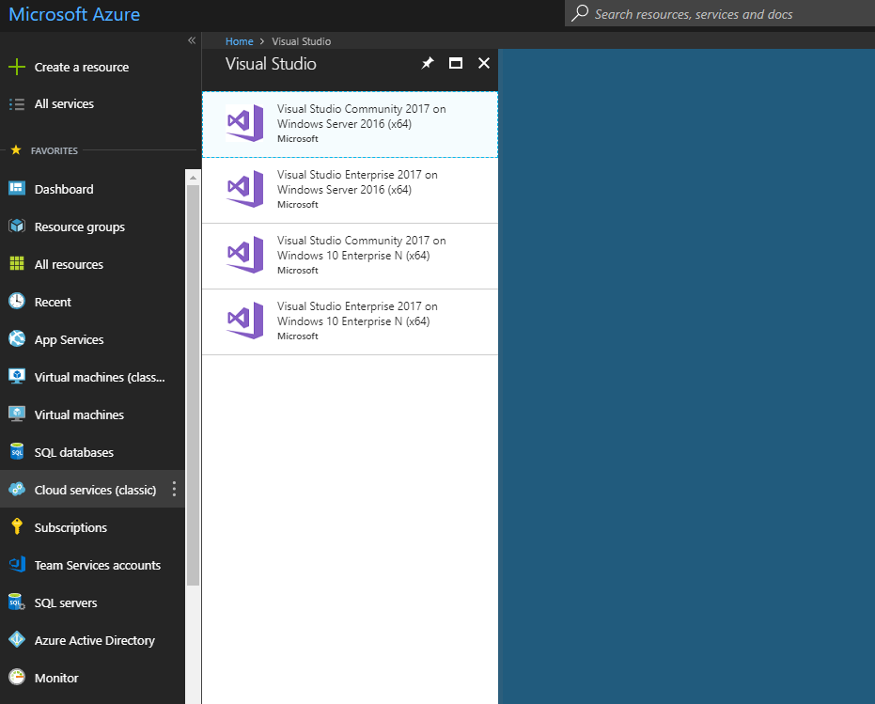This screenshot has height=704, width=875.
Task: Click the green plus Create a resource icon
Action: point(17,67)
